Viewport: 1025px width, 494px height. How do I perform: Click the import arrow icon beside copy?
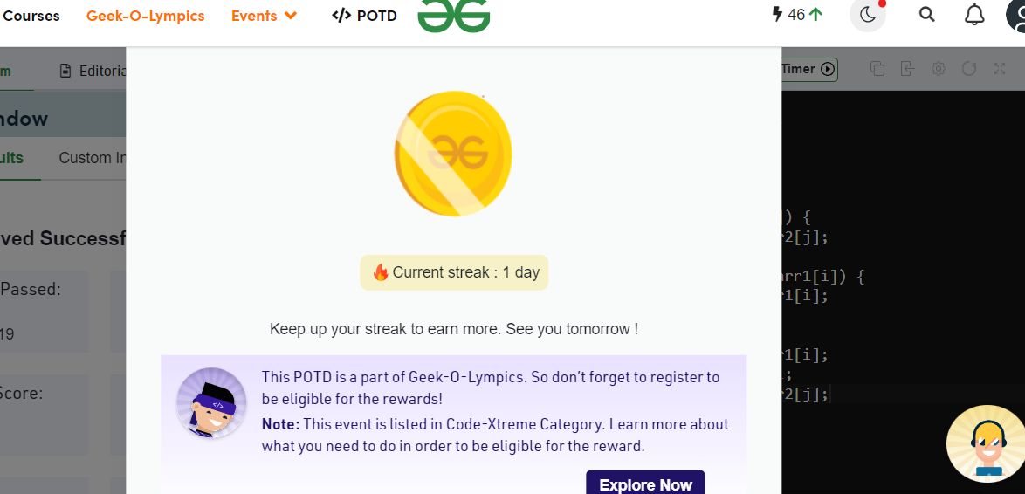(907, 69)
